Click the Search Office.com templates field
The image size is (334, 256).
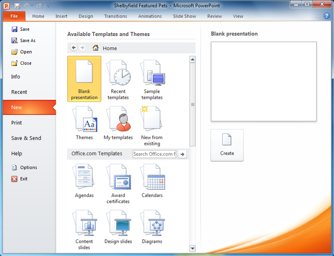click(x=154, y=154)
